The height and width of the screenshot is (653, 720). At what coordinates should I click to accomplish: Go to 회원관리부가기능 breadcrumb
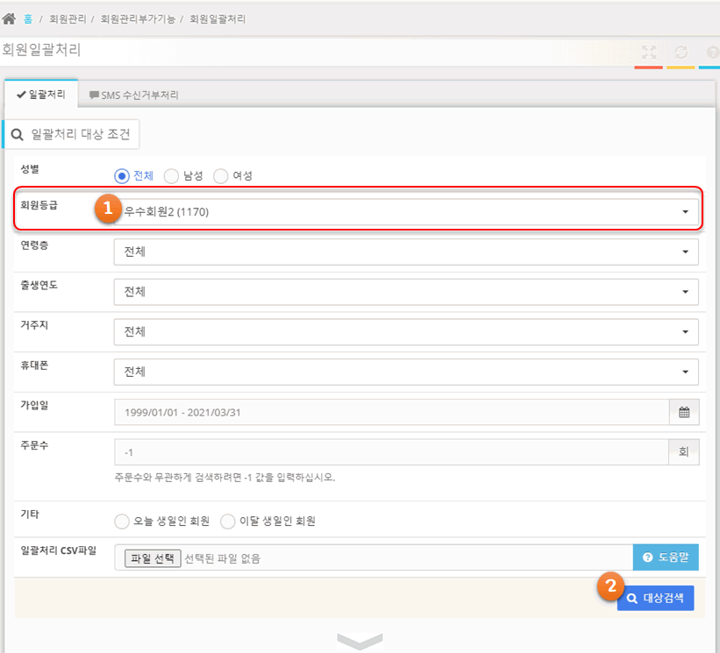138,18
